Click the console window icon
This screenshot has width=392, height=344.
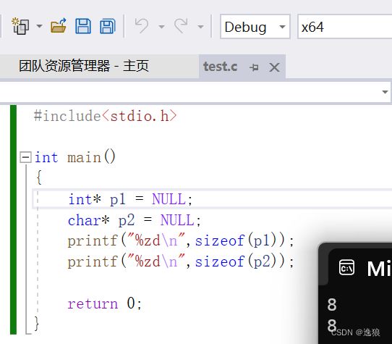pos(346,268)
